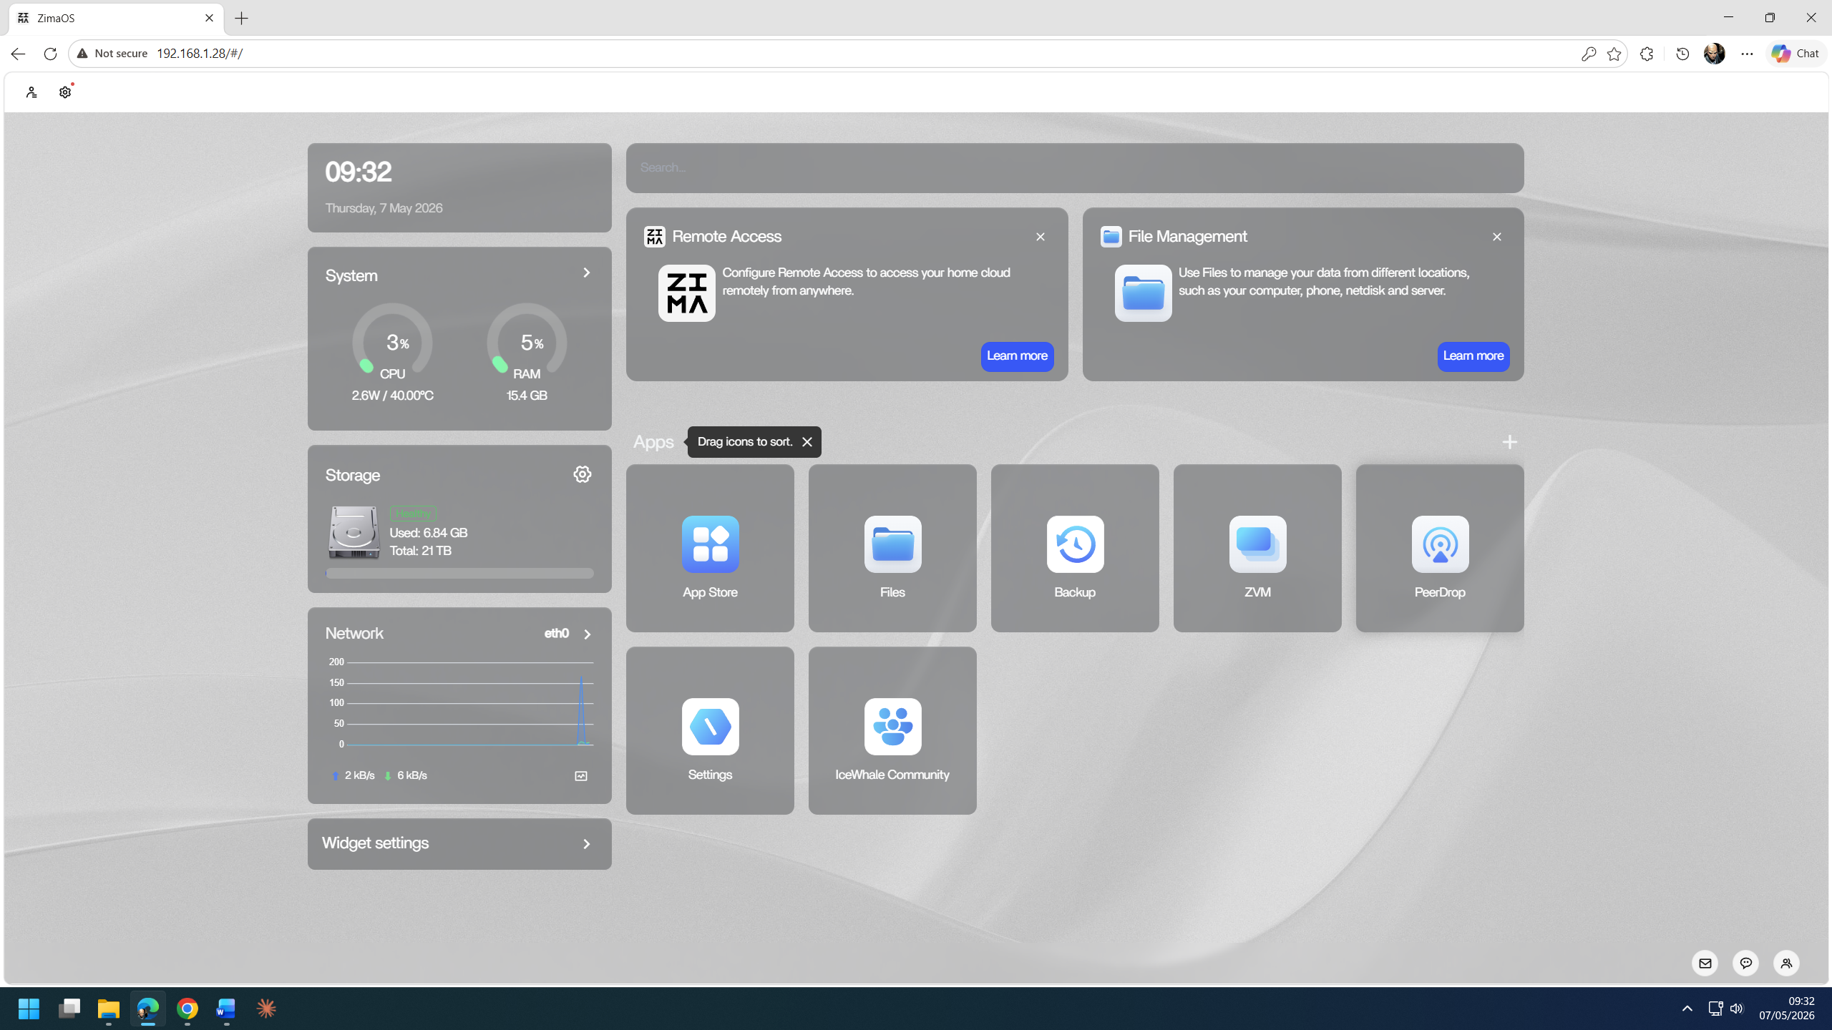
Task: Open the Files app
Action: (x=892, y=548)
